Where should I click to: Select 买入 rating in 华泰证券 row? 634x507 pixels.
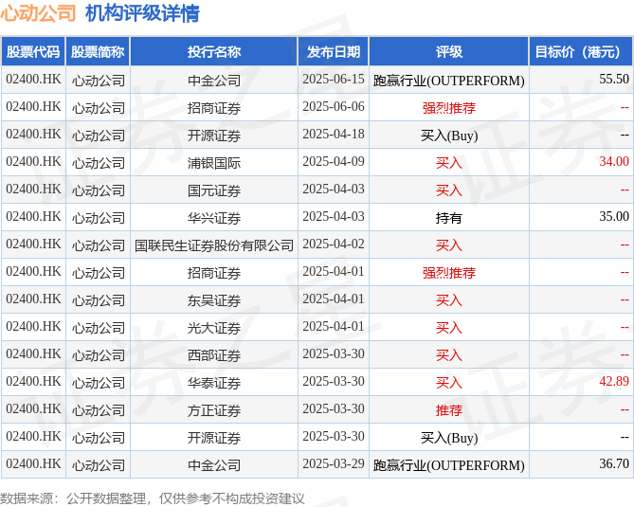(449, 383)
